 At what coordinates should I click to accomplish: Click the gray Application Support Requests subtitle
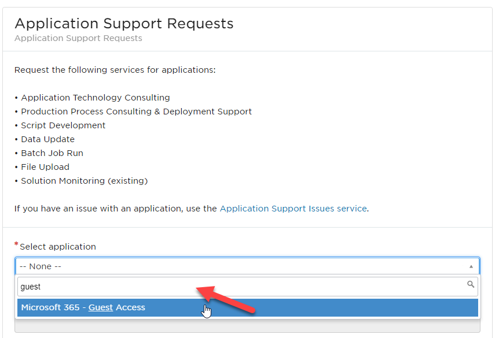click(x=78, y=38)
